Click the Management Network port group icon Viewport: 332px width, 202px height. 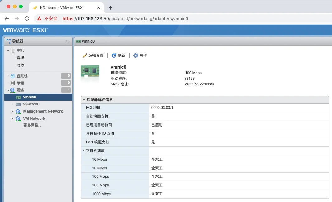tap(18, 111)
